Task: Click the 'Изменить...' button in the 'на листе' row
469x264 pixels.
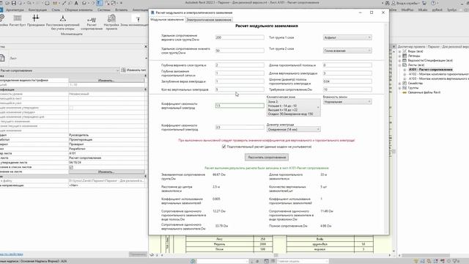Action: pyautogui.click(x=106, y=172)
